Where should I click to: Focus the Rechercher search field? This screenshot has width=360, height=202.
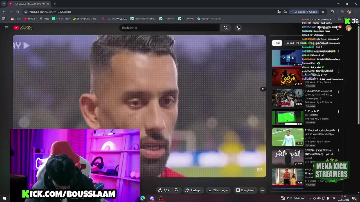169,28
